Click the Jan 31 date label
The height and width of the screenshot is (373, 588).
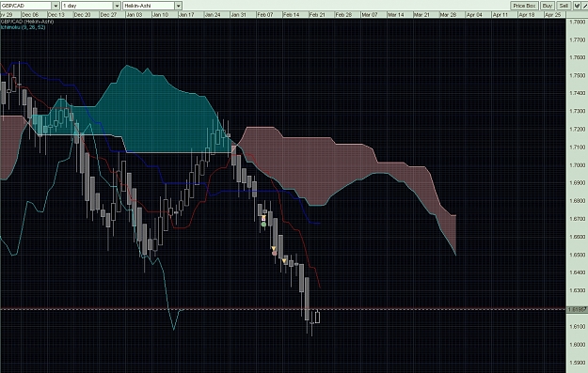[x=239, y=15]
